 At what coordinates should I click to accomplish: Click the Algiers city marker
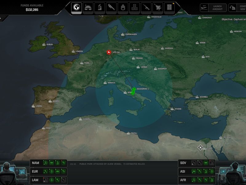pos(81,119)
